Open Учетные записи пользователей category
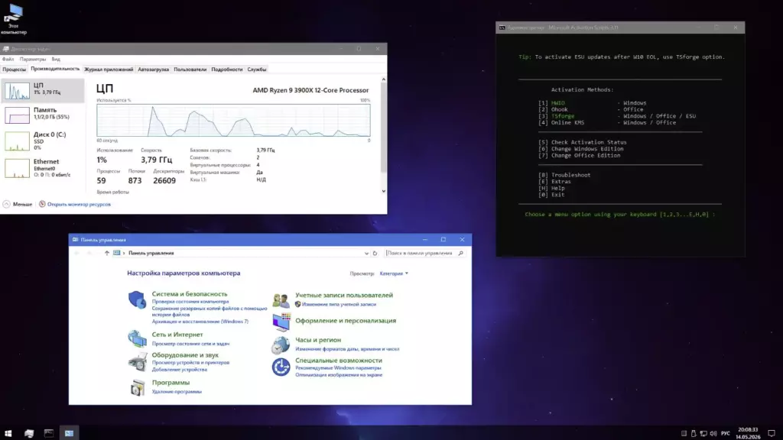Image resolution: width=783 pixels, height=440 pixels. pyautogui.click(x=343, y=295)
